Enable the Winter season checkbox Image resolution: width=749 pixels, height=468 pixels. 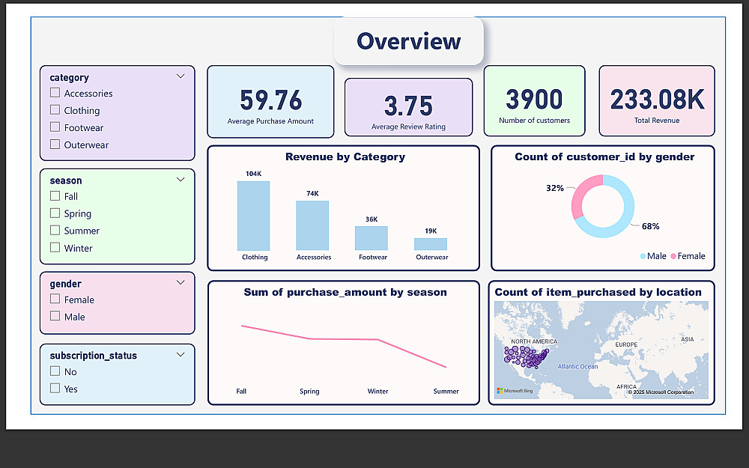55,247
